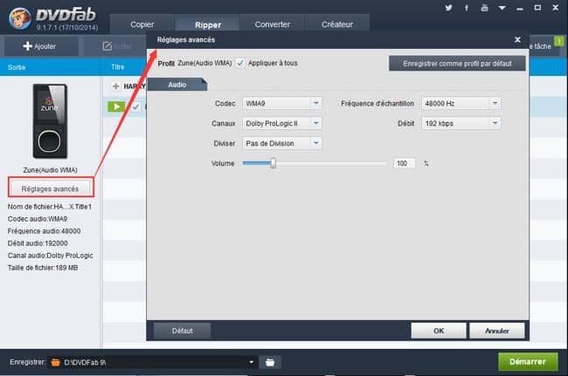Switch to the Créateur tab
The image size is (568, 376).
click(337, 24)
